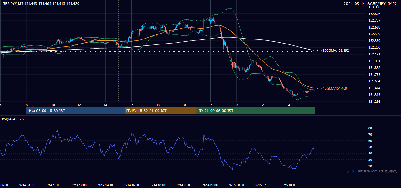Click the 9/14 14:00 time axis label
401x188 pixels.
(105, 185)
